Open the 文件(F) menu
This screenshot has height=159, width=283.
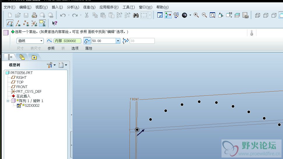pyautogui.click(x=9, y=7)
